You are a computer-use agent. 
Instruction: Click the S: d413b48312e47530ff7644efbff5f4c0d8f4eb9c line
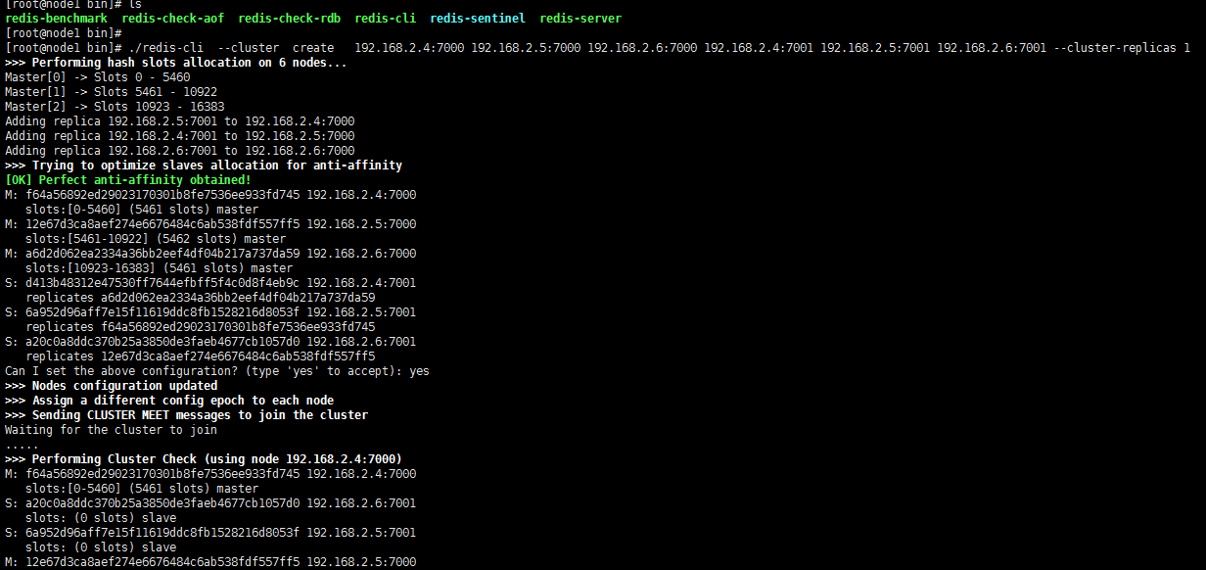pos(210,283)
